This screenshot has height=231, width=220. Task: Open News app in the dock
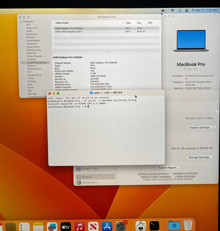(93, 227)
